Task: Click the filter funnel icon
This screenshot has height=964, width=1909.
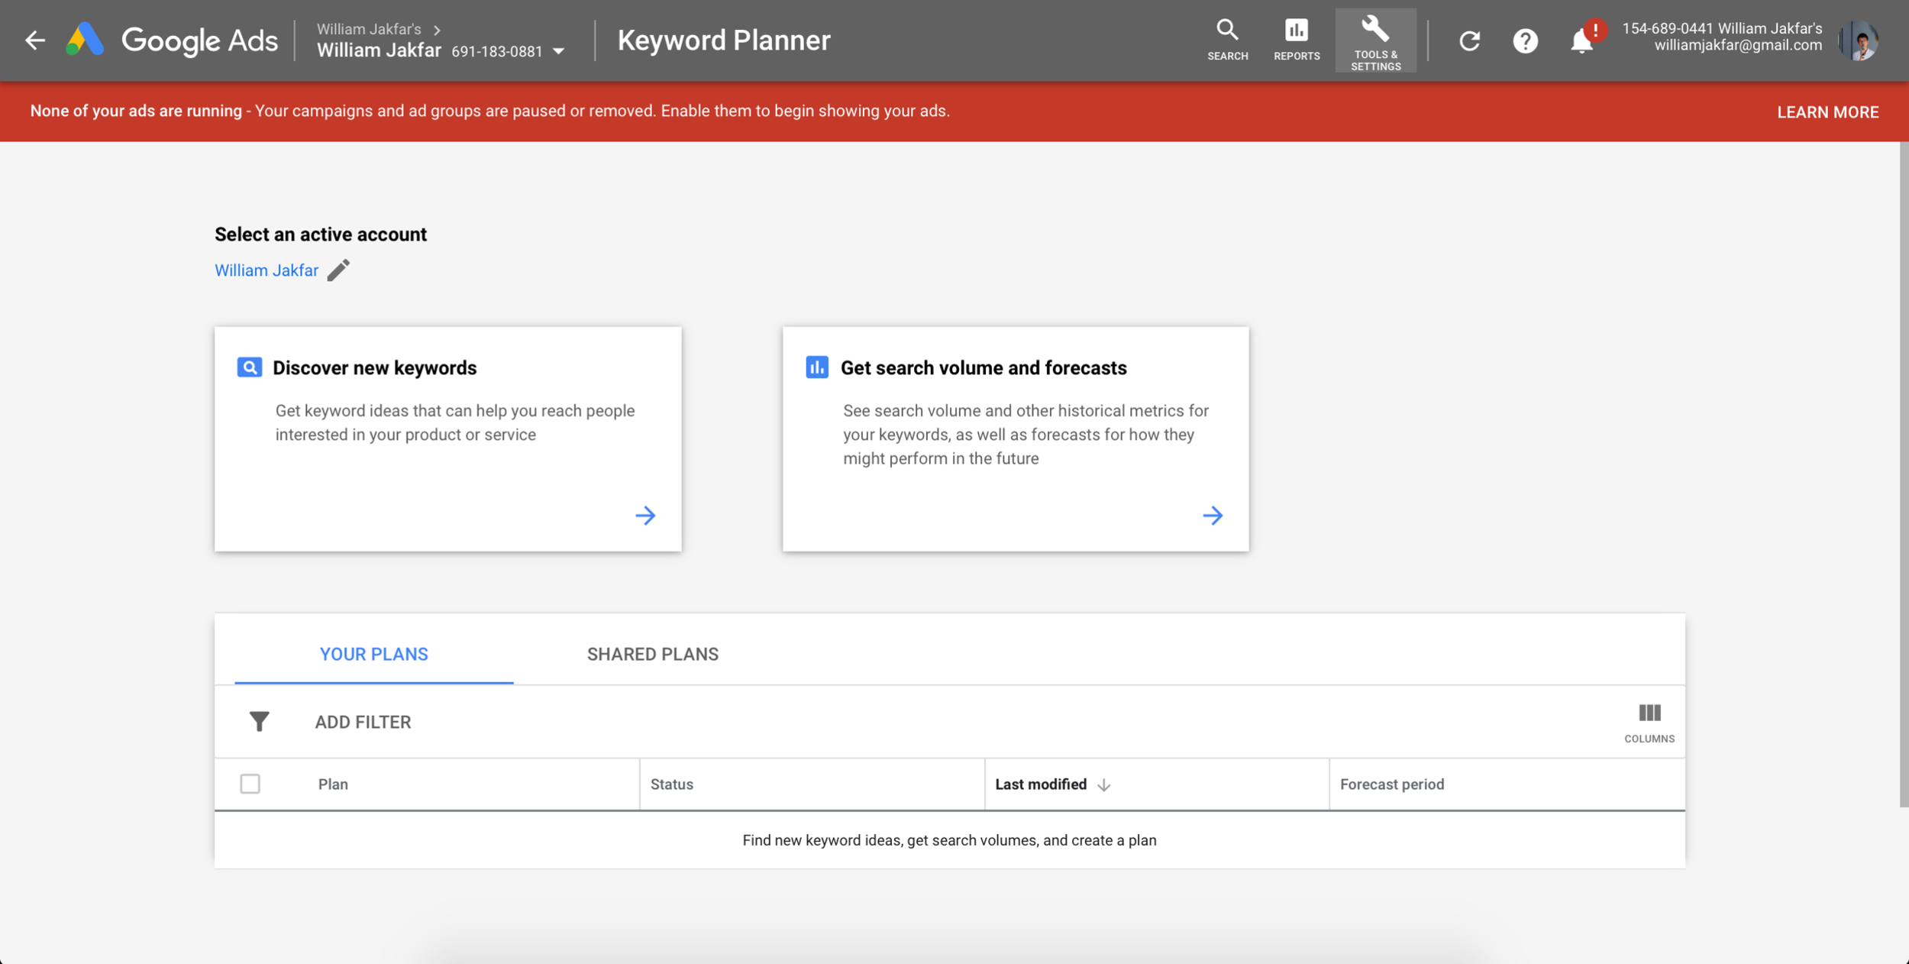Action: (259, 721)
